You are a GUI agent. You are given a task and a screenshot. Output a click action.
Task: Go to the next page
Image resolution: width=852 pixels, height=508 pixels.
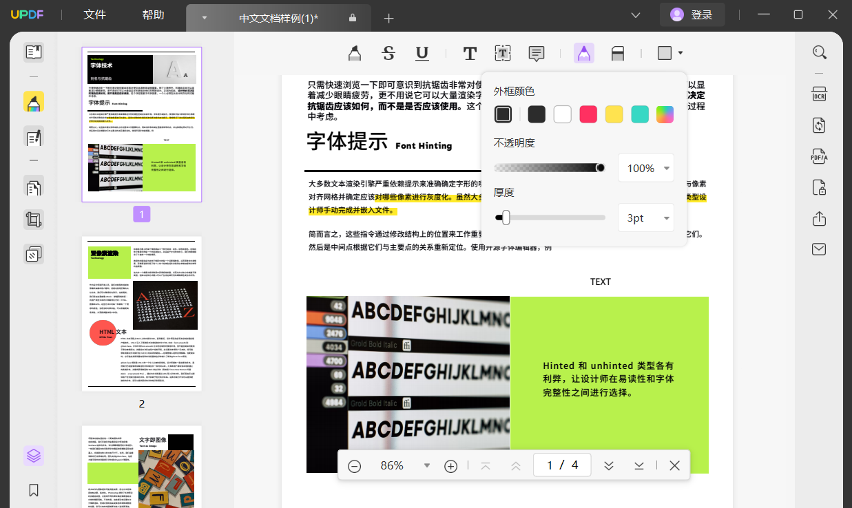609,466
